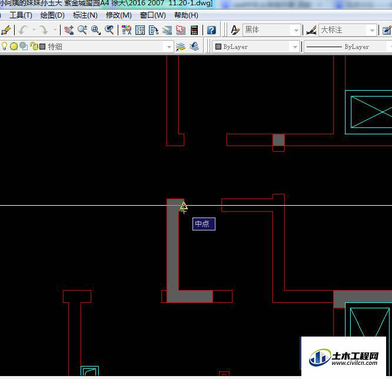392x379 pixels.
Task: Click the layer color swatch beside 特细
Action: coord(42,47)
